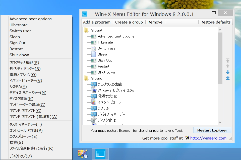This screenshot has width=241, height=160.
Task: Click Create a group toolbar button
Action: (129, 22)
